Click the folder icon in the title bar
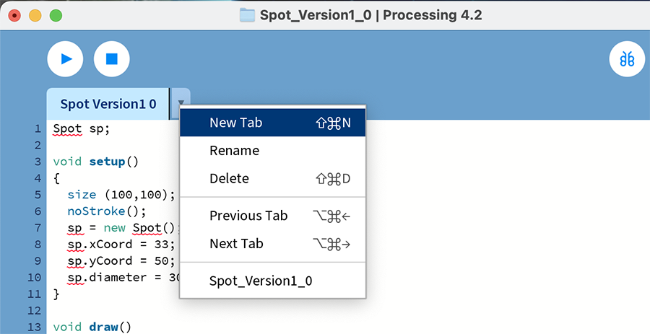 [x=248, y=15]
